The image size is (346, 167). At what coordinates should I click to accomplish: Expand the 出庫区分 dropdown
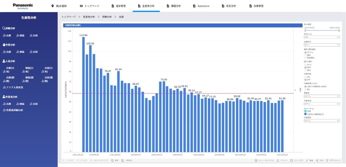322,45
